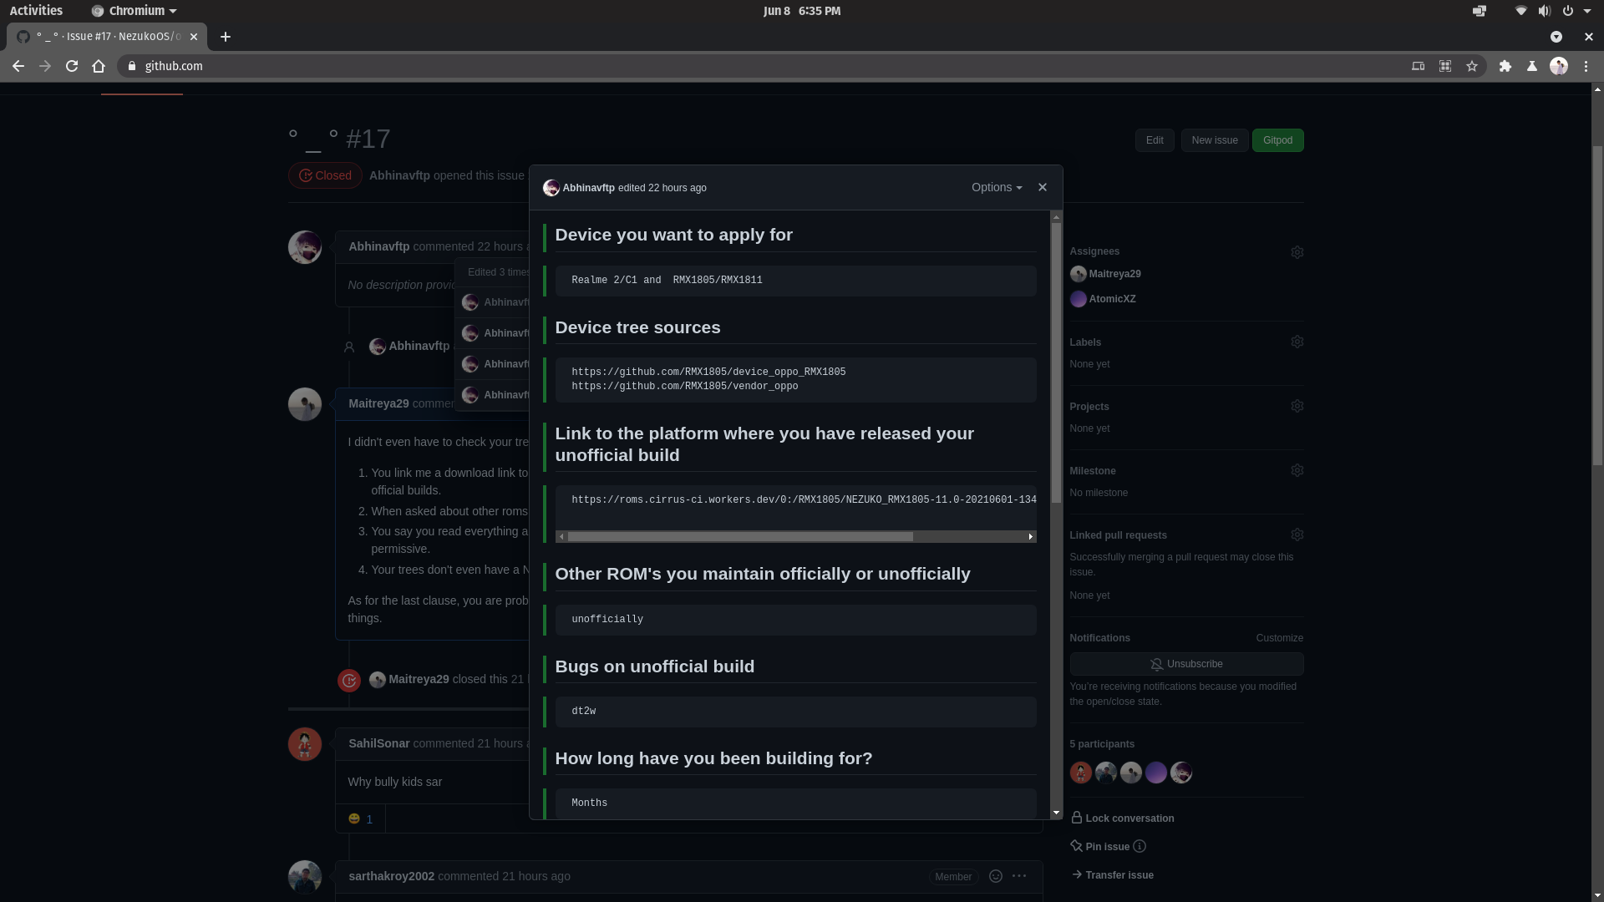Open the issue in Gitpod

click(1278, 139)
